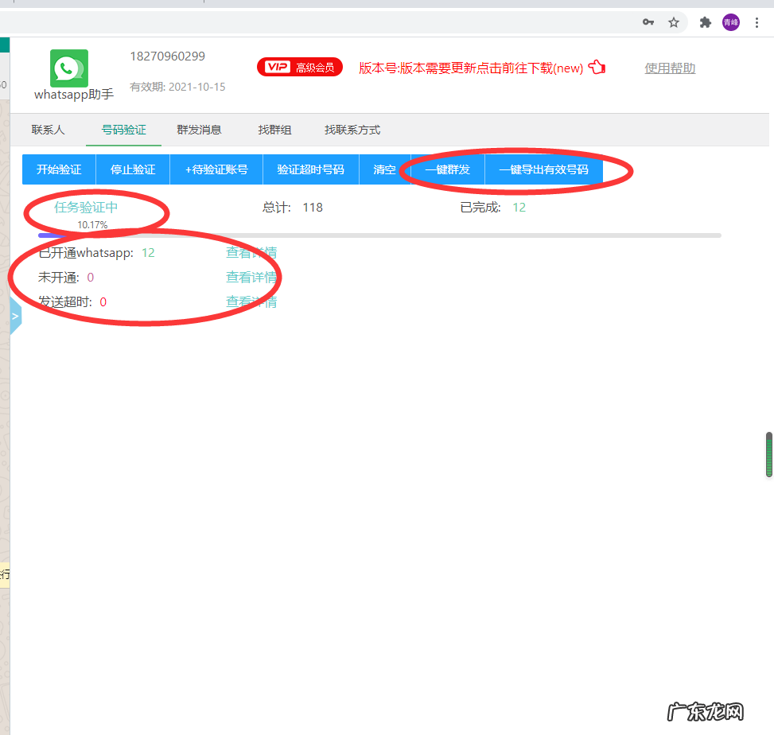Image resolution: width=774 pixels, height=735 pixels.
Task: Click the 开始验证 button
Action: coord(58,169)
